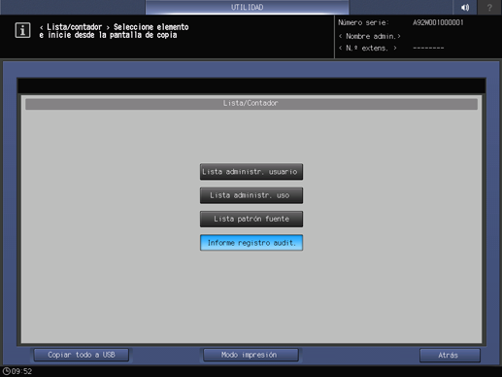
Task: Click the clock icon in status bar
Action: tap(6, 371)
